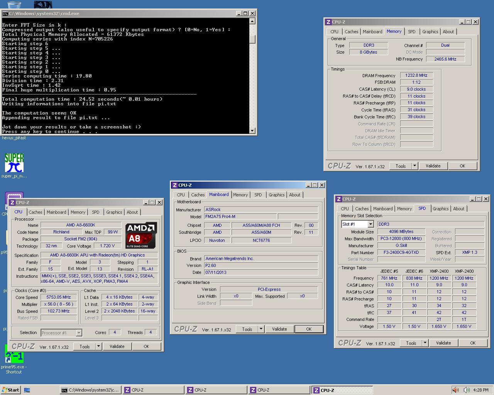Switch to cmd.exe taskbar button
494x395 pixels.
90,390
